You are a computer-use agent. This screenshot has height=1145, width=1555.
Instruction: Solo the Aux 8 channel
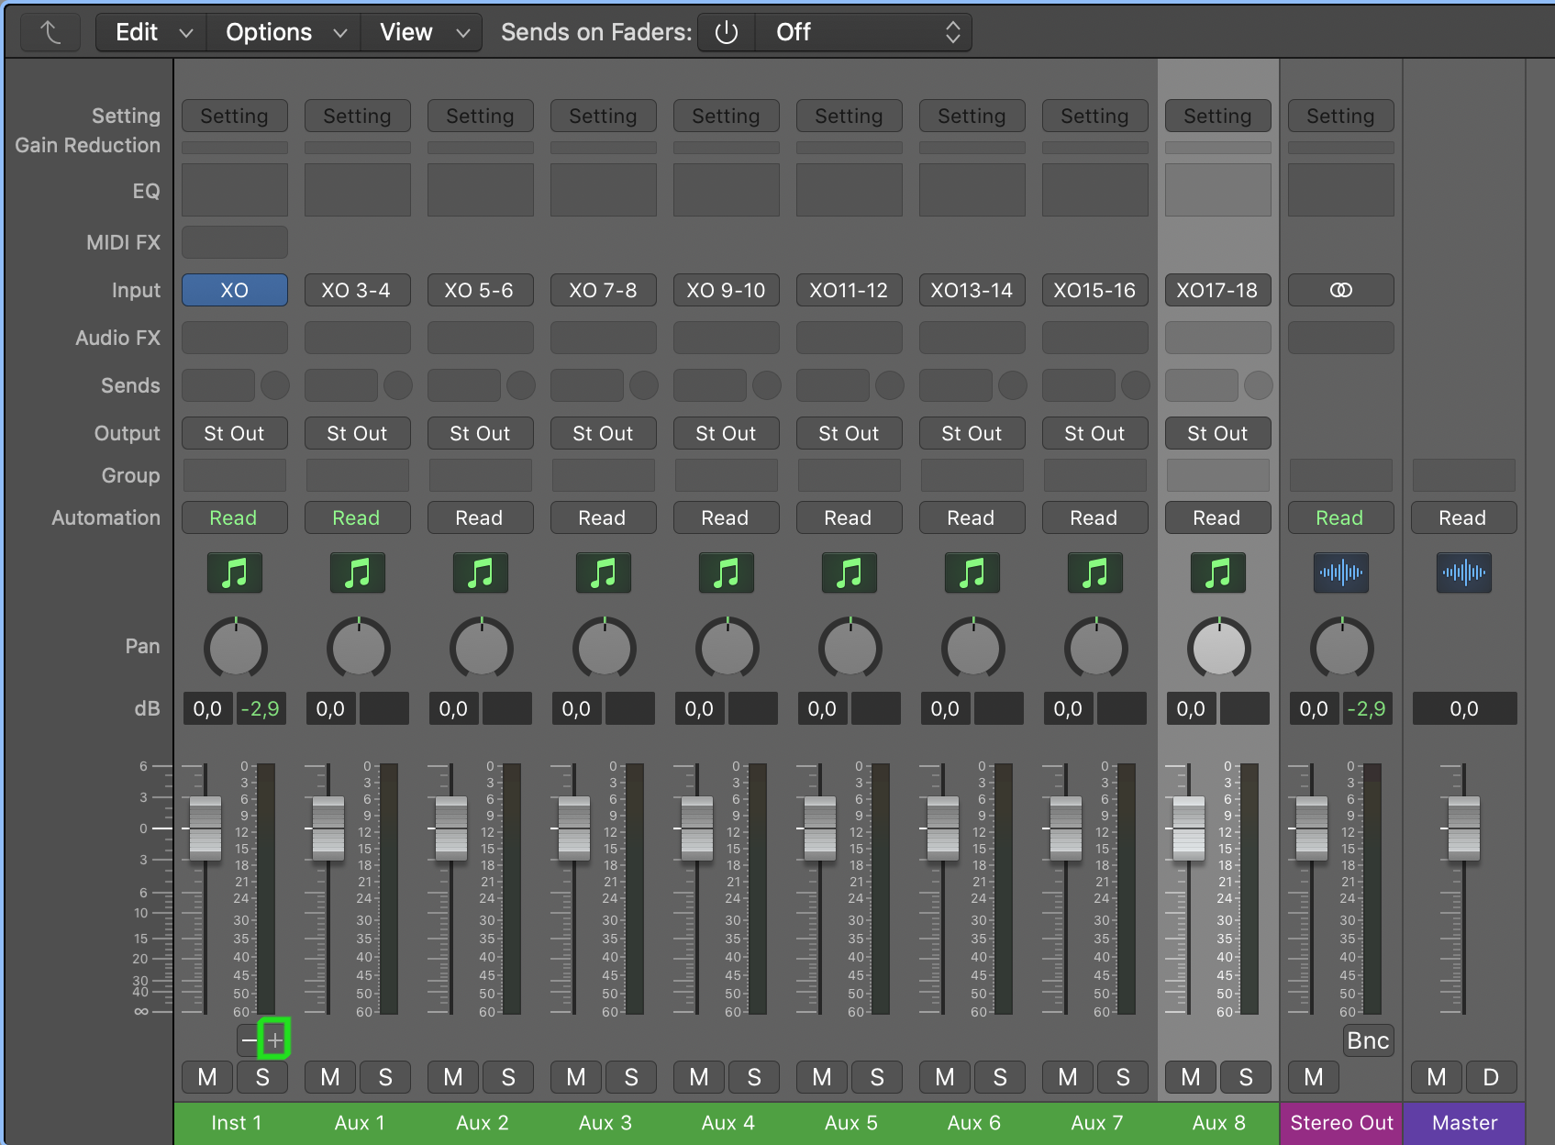click(x=1246, y=1077)
